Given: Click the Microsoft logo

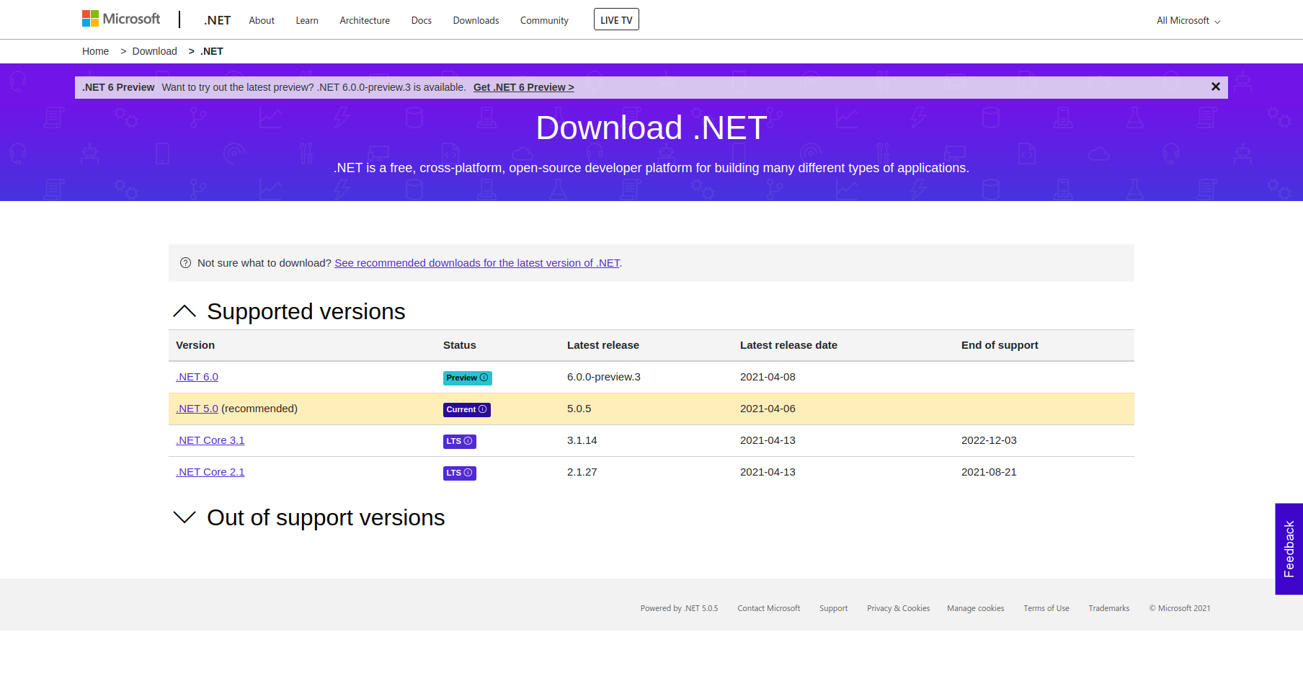Looking at the screenshot, I should pyautogui.click(x=121, y=18).
